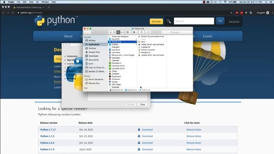
Task: Select Chess in Applications list
Action: (x=114, y=71)
